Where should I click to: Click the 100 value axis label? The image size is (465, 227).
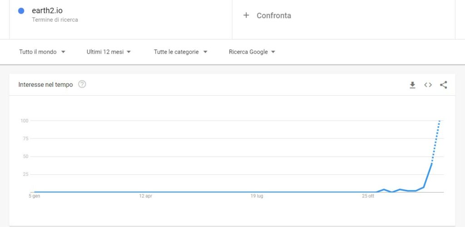tap(25, 121)
